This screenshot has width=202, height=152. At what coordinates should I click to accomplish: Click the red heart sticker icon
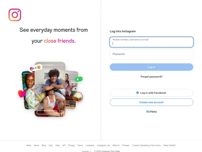click(22, 94)
